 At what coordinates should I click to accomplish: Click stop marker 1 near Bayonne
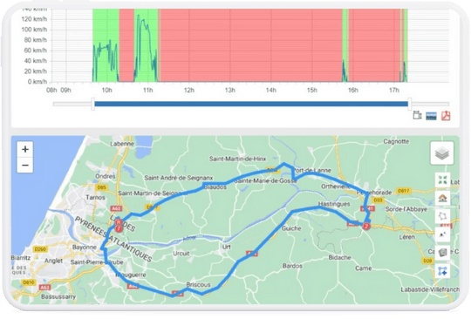pos(119,228)
